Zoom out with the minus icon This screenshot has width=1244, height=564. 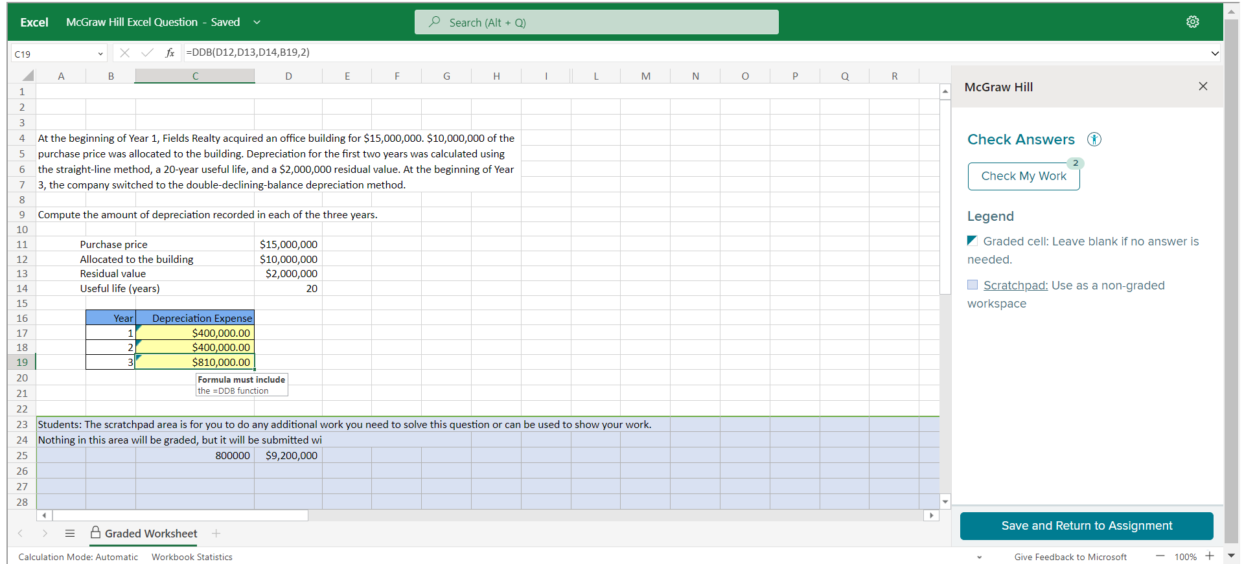pos(1160,556)
